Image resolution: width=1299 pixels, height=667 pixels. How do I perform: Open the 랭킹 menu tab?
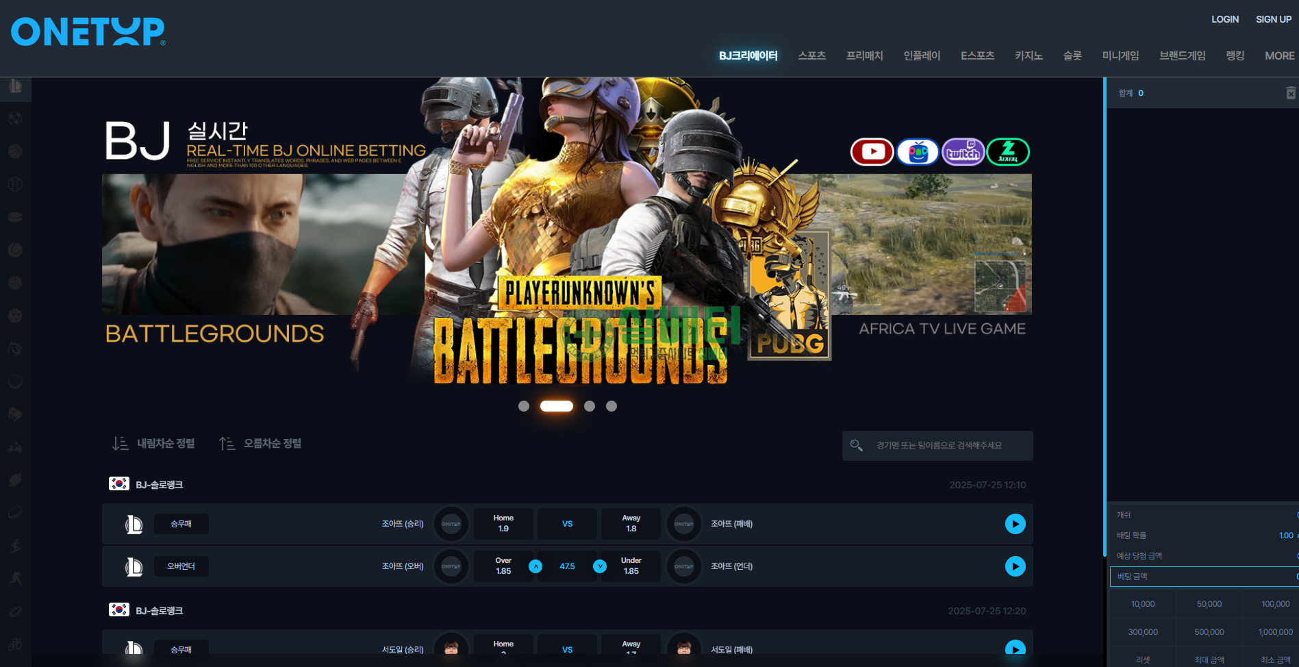click(x=1235, y=55)
